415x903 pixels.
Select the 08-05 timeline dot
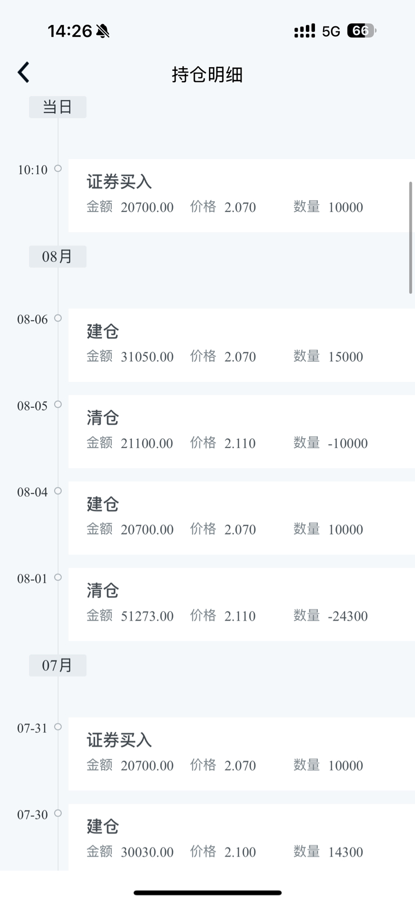point(58,404)
